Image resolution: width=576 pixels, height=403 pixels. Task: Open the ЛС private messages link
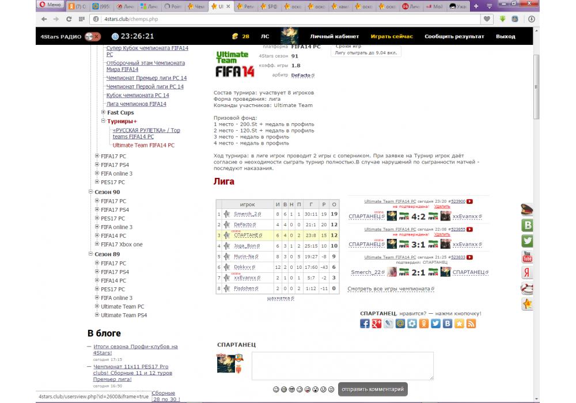(x=265, y=36)
